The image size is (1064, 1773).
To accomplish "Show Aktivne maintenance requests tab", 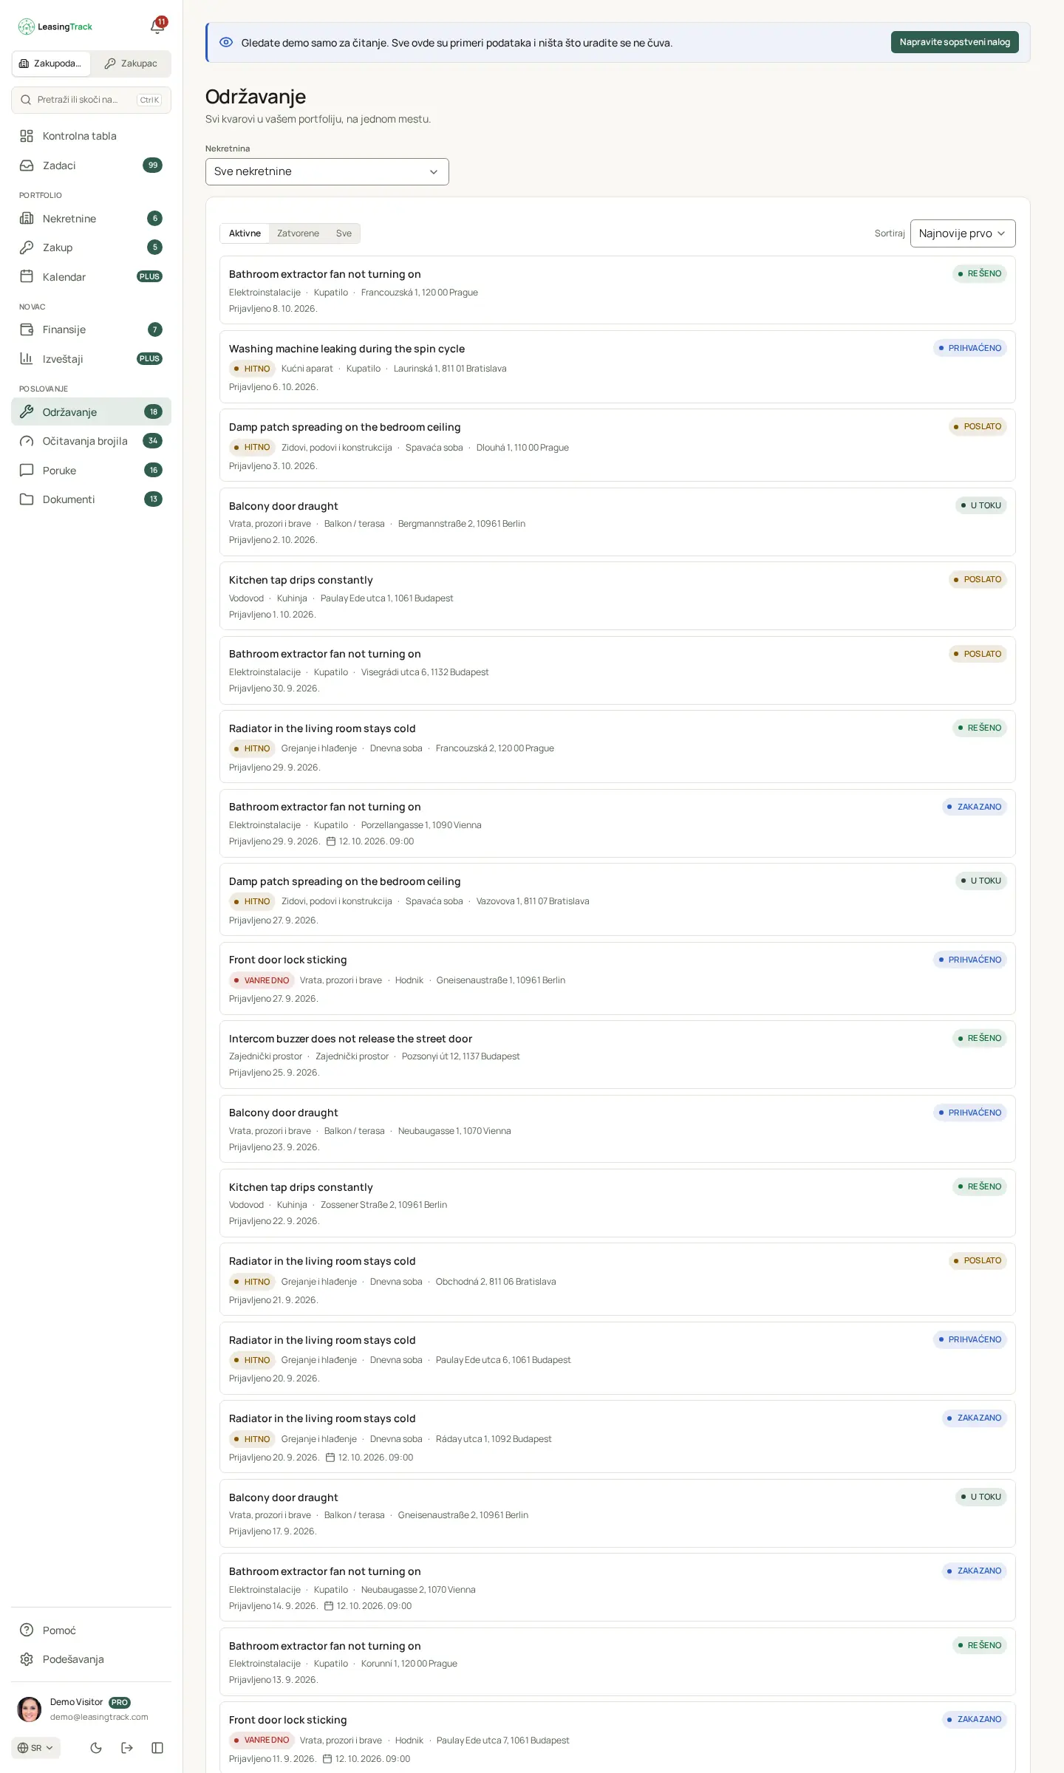I will (245, 233).
